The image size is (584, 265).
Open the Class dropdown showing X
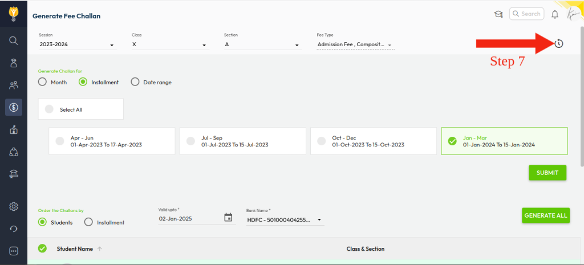click(170, 44)
